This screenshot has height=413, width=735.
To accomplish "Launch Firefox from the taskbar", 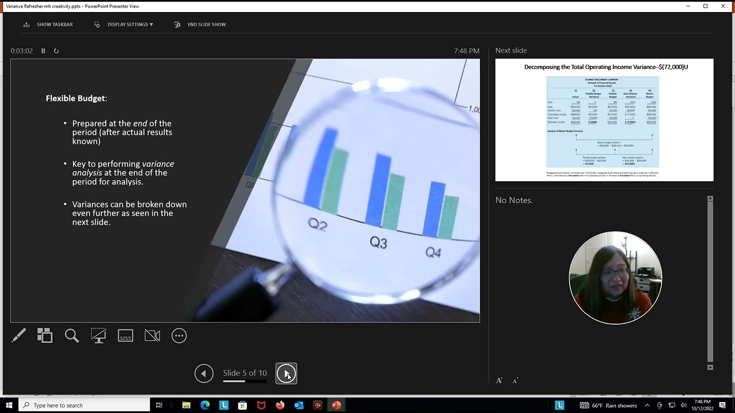I will [x=280, y=406].
